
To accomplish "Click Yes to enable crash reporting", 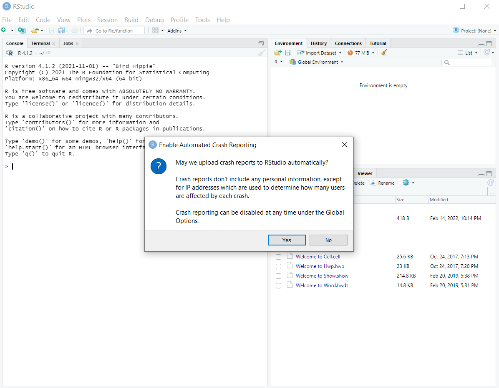I will click(x=287, y=240).
